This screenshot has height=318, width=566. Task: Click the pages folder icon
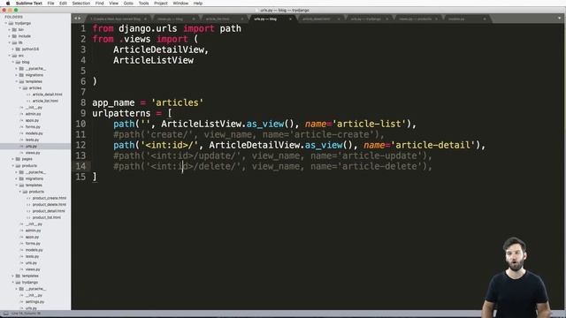click(x=18, y=159)
